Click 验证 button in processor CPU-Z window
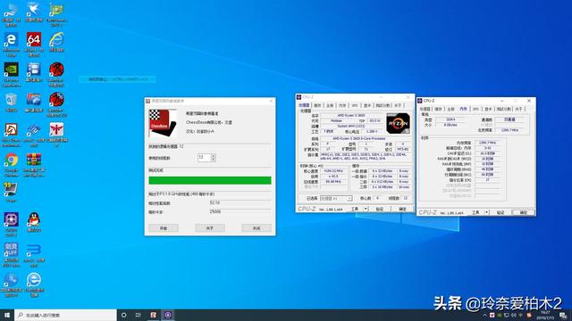The width and height of the screenshot is (572, 321). 380,209
